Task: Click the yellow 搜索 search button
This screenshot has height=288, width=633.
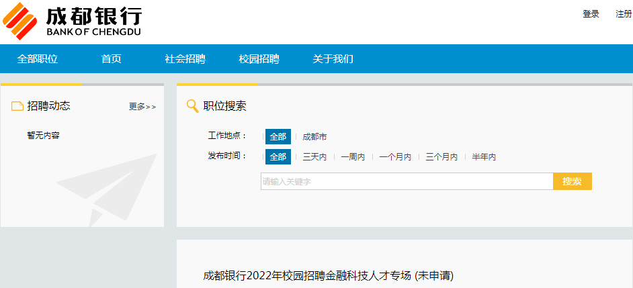Action: tap(572, 181)
